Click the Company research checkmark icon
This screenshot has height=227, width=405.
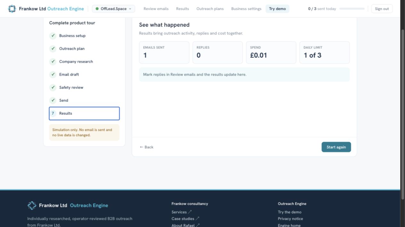pyautogui.click(x=53, y=62)
